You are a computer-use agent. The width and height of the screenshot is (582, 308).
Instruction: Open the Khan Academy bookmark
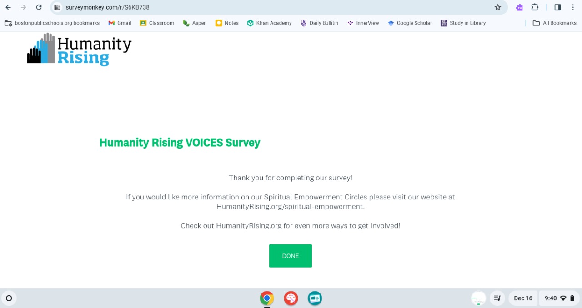coord(269,23)
